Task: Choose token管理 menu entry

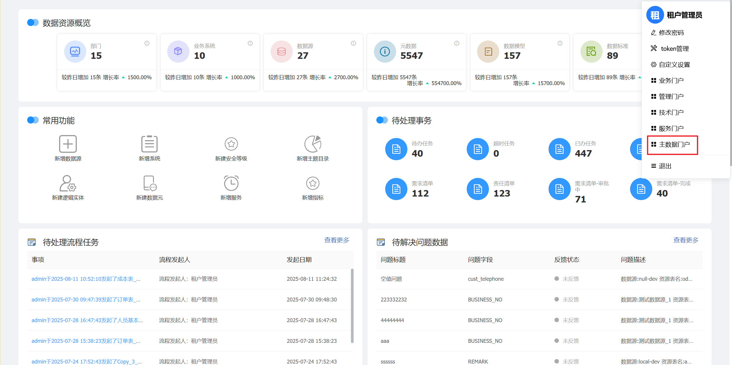Action: click(x=674, y=48)
